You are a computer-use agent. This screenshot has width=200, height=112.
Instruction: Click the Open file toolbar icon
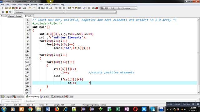tap(7, 8)
